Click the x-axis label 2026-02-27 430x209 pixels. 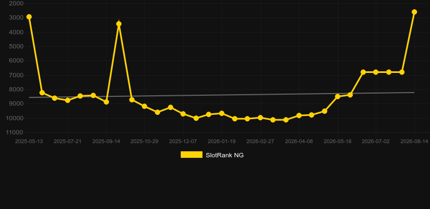(x=260, y=142)
